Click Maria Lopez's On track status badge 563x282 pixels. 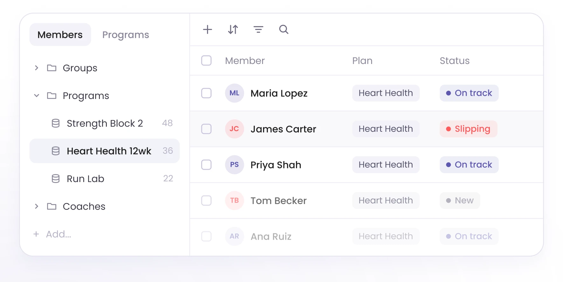tap(469, 93)
